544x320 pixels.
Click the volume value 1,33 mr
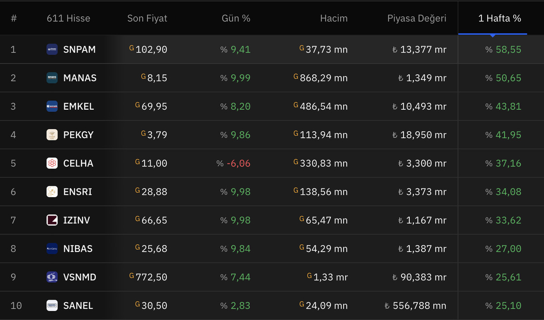(x=330, y=277)
